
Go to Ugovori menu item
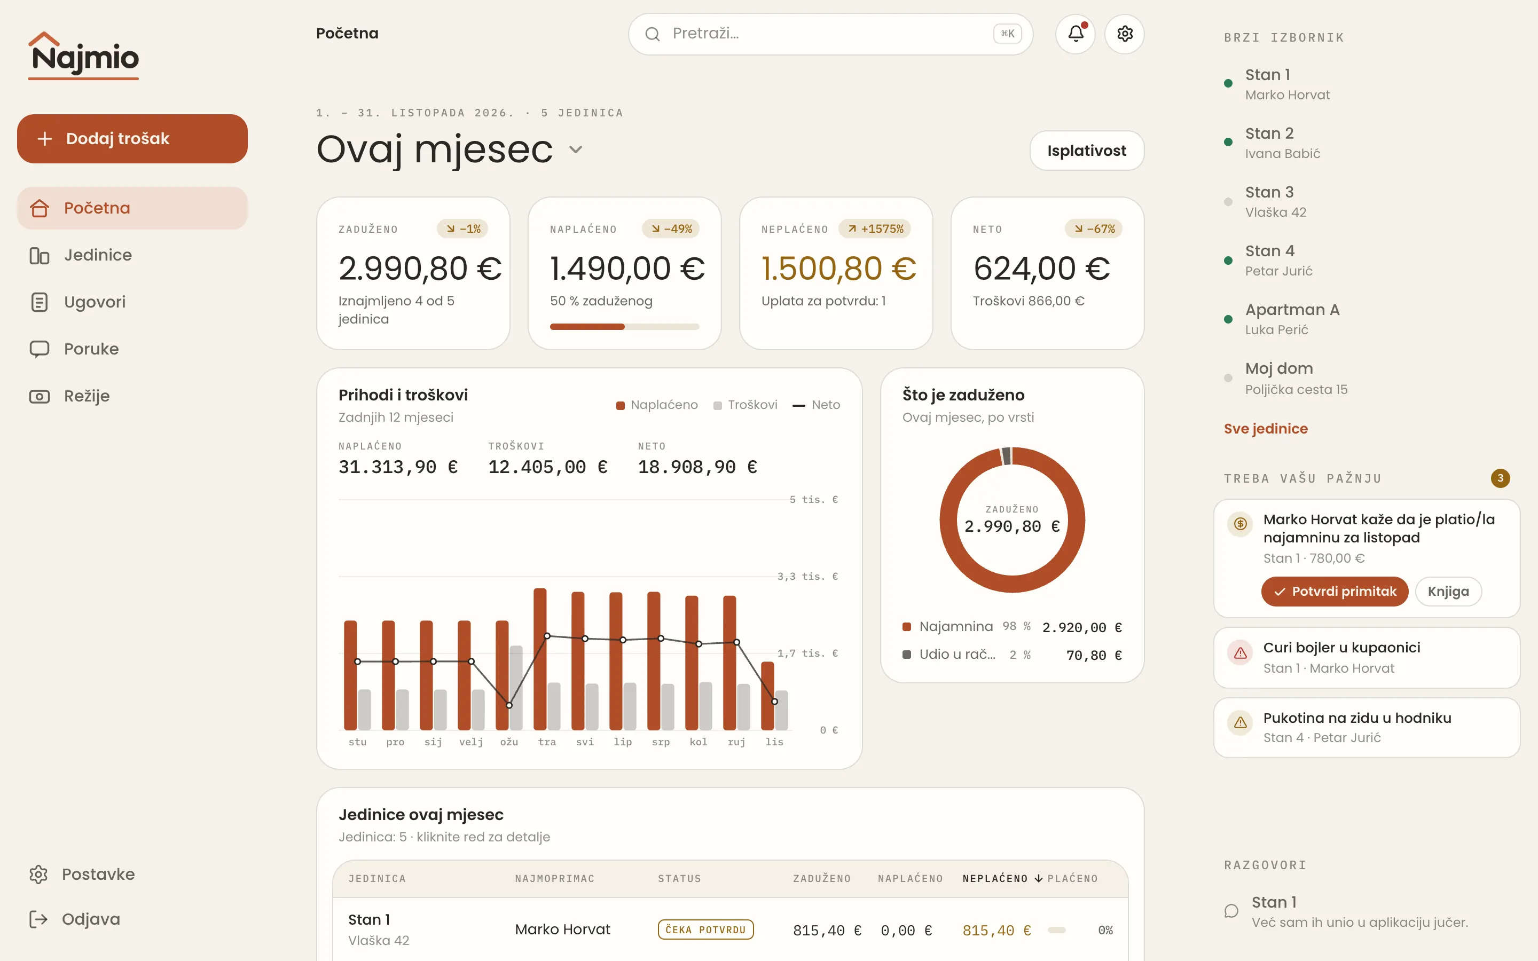tap(132, 303)
